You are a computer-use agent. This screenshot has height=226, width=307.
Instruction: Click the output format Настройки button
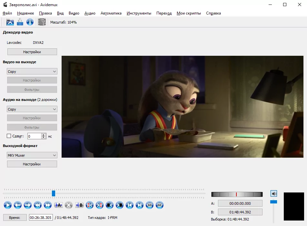(32, 164)
